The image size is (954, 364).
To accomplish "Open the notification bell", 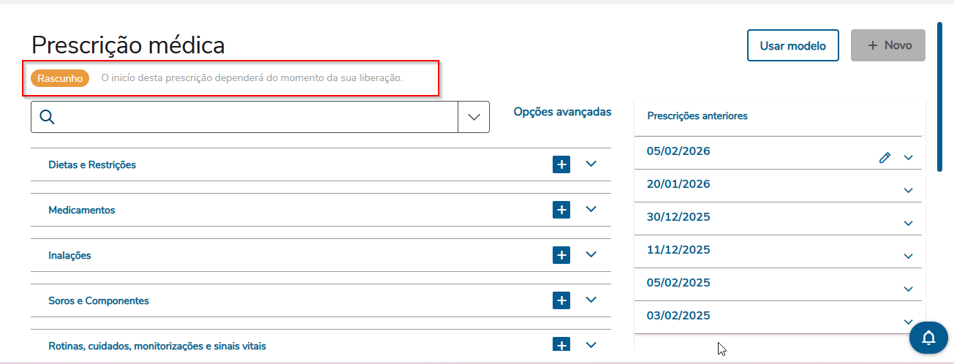I will 928,338.
